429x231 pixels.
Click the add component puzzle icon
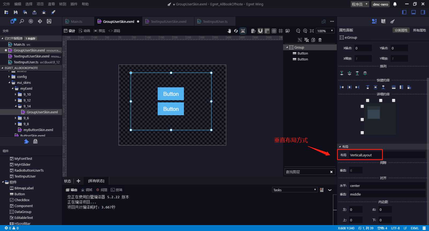[x=26, y=141]
